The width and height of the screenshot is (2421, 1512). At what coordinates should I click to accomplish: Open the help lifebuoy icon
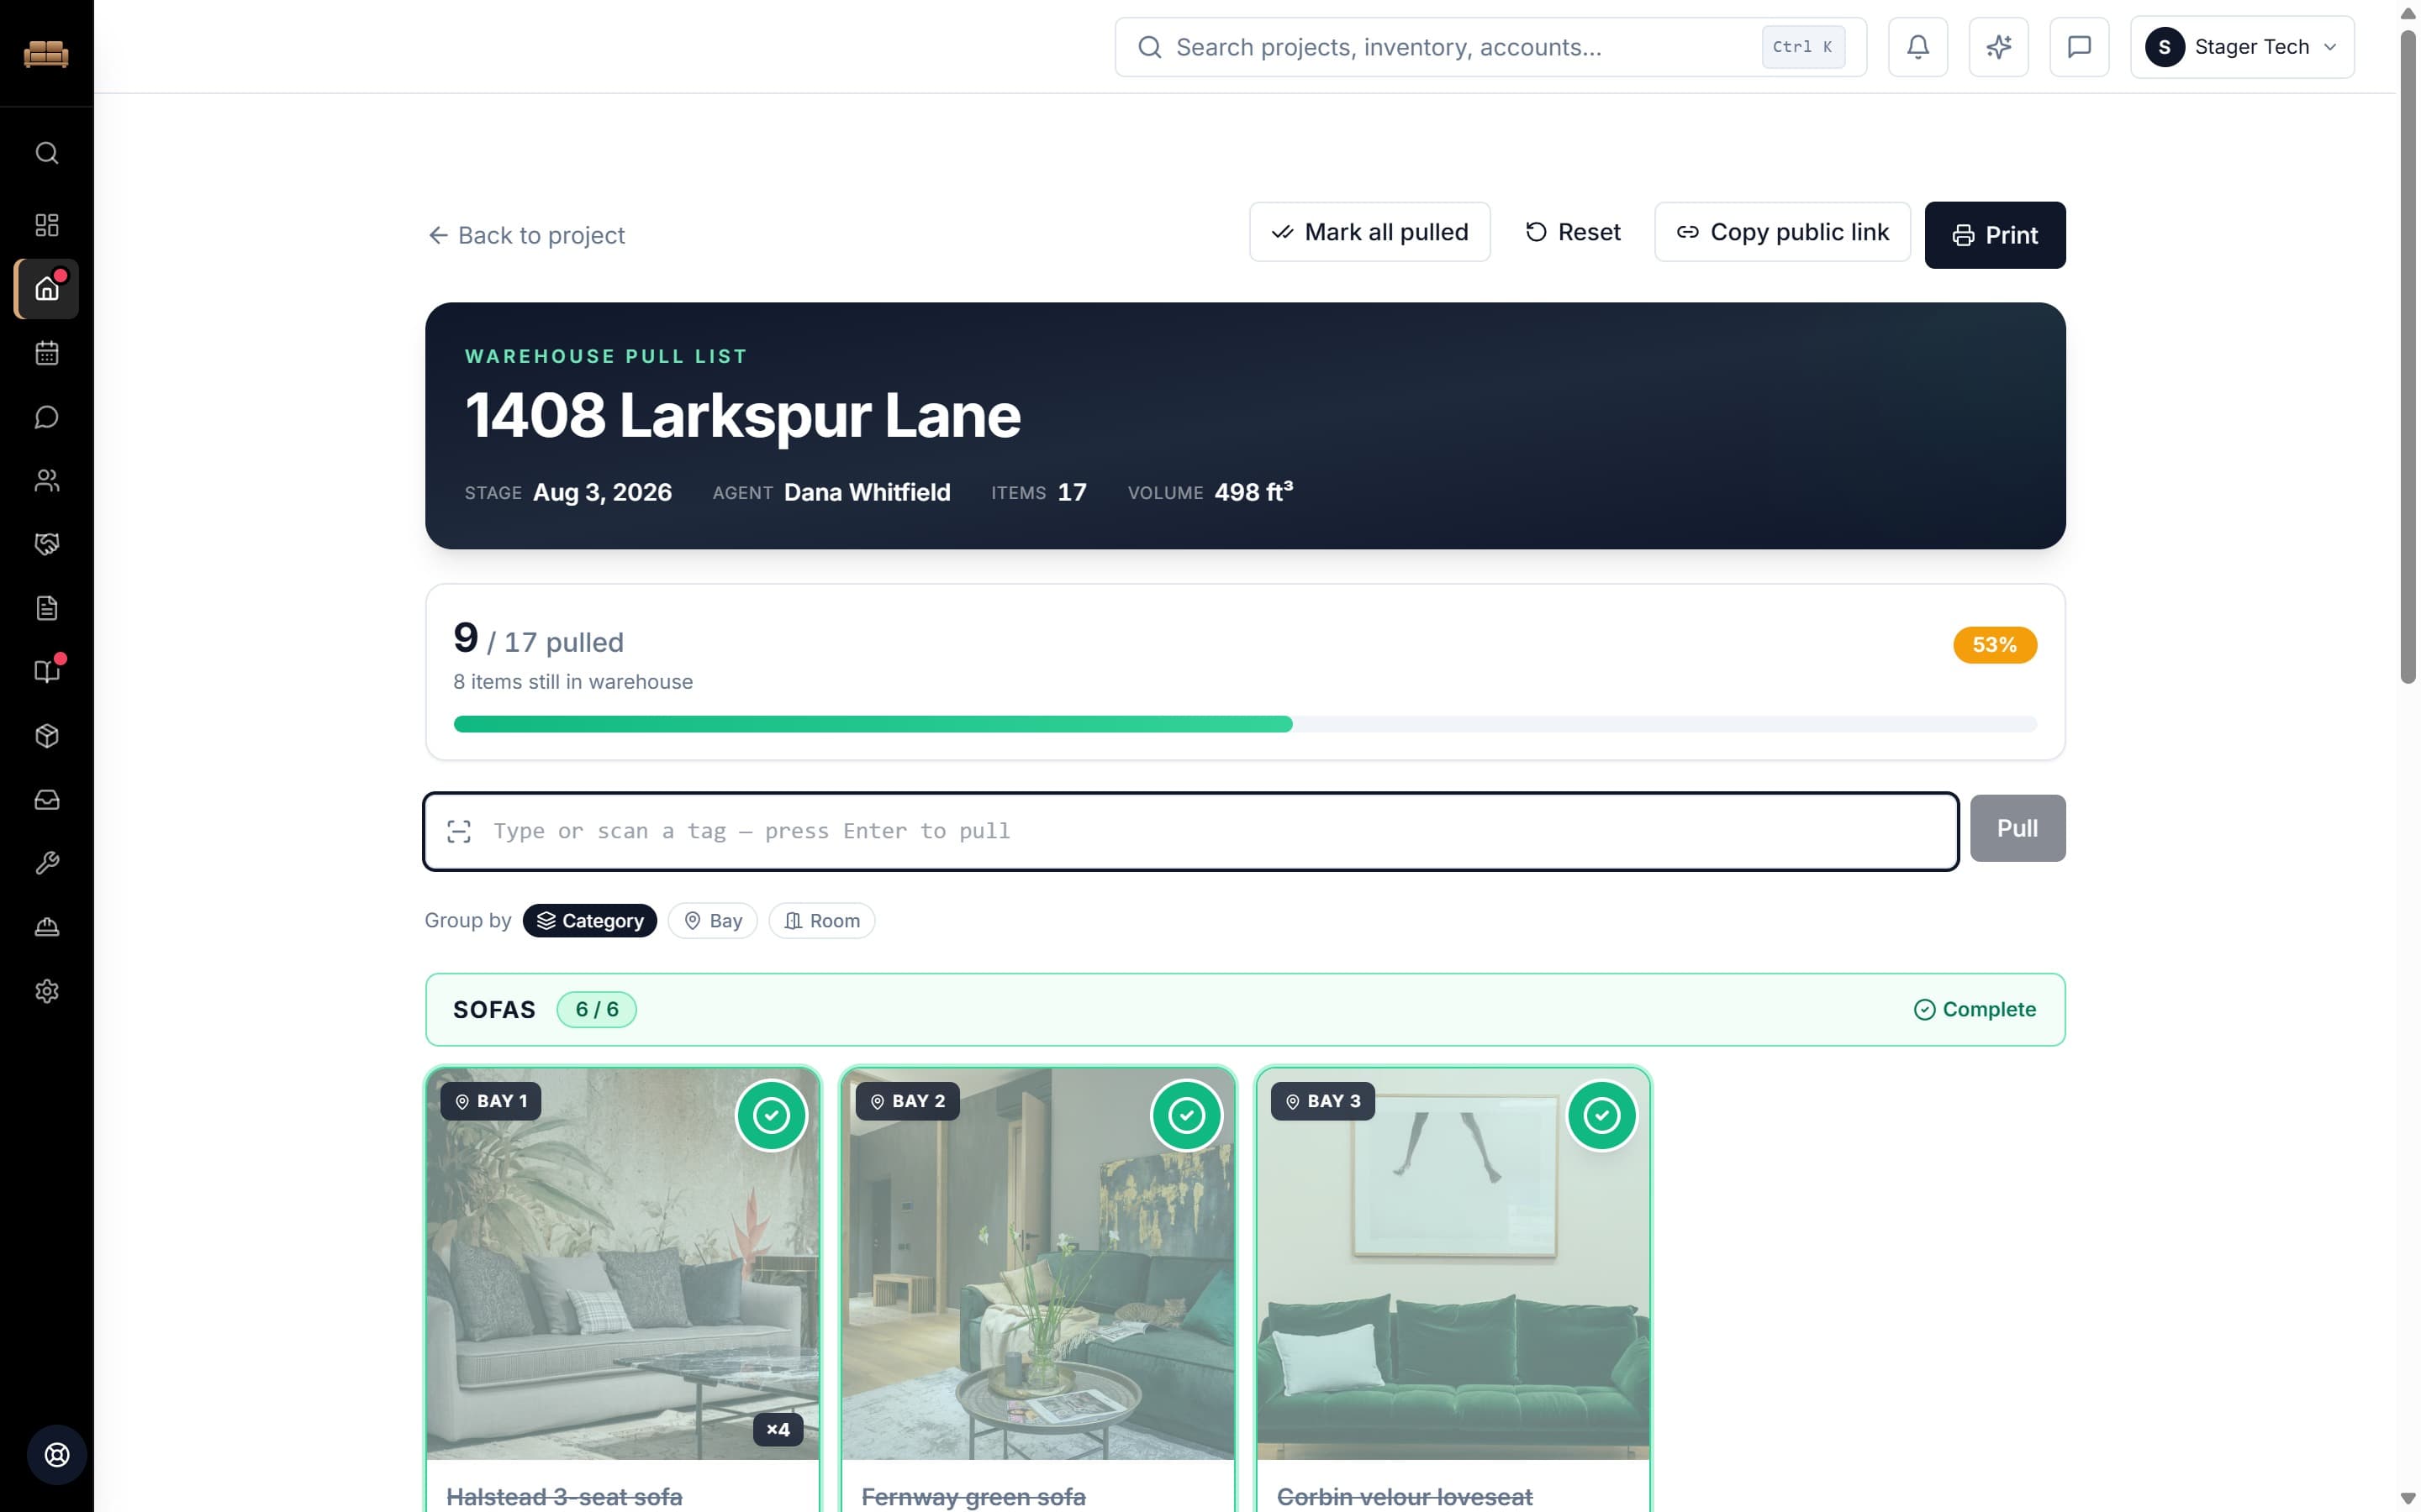(x=57, y=1455)
